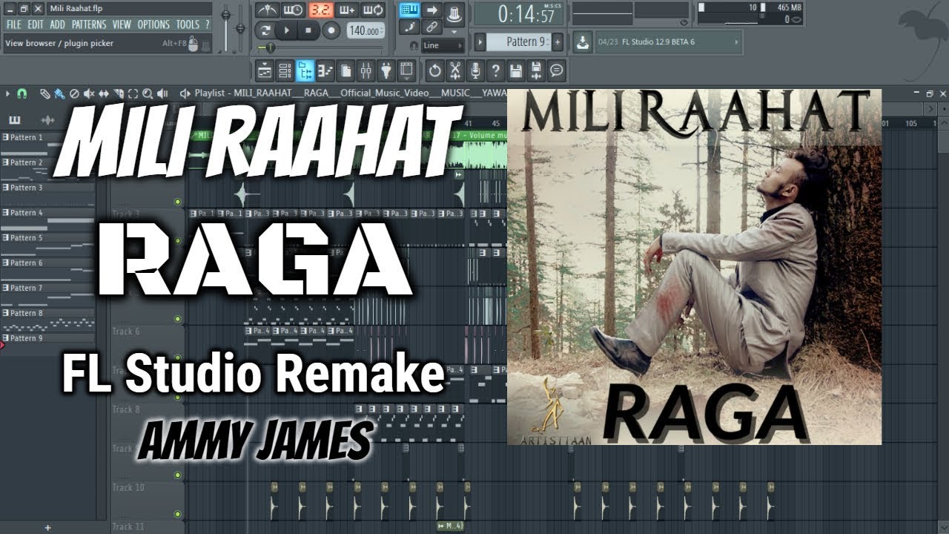Select previous pattern with left arrow
This screenshot has width=949, height=534.
click(480, 42)
